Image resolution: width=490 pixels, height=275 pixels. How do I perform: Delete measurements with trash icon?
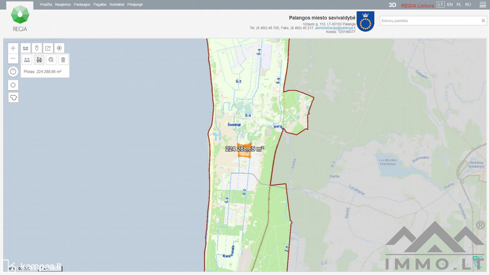point(63,60)
